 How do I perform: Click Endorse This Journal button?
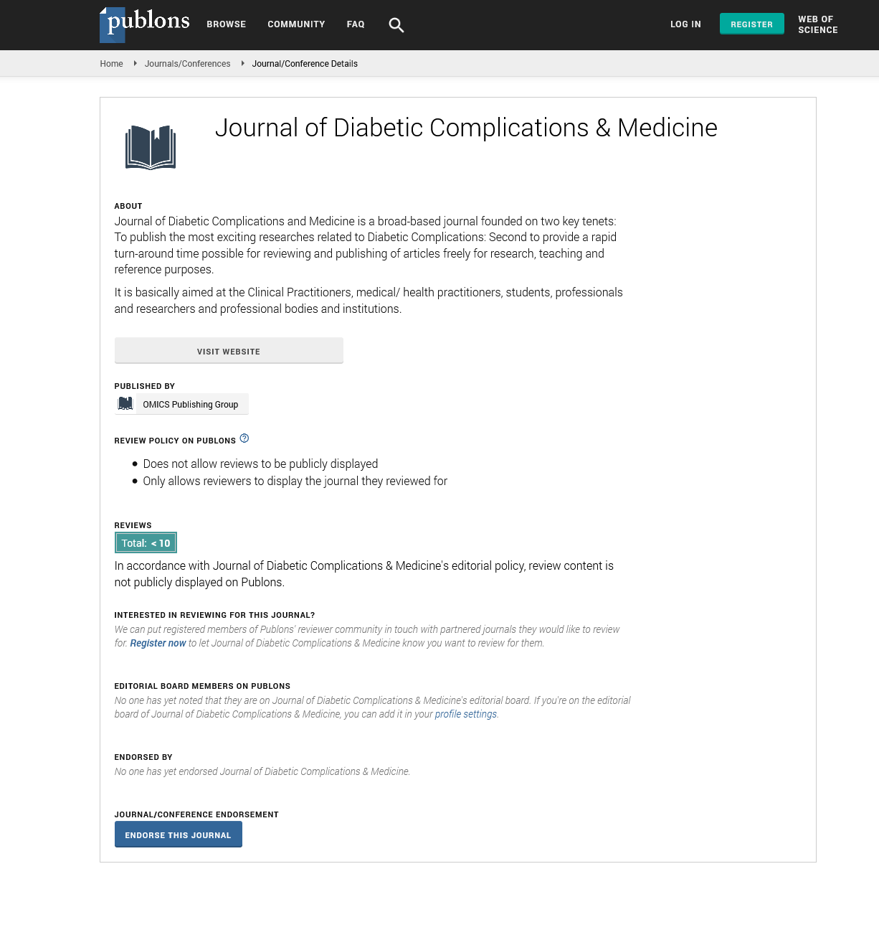pos(178,835)
